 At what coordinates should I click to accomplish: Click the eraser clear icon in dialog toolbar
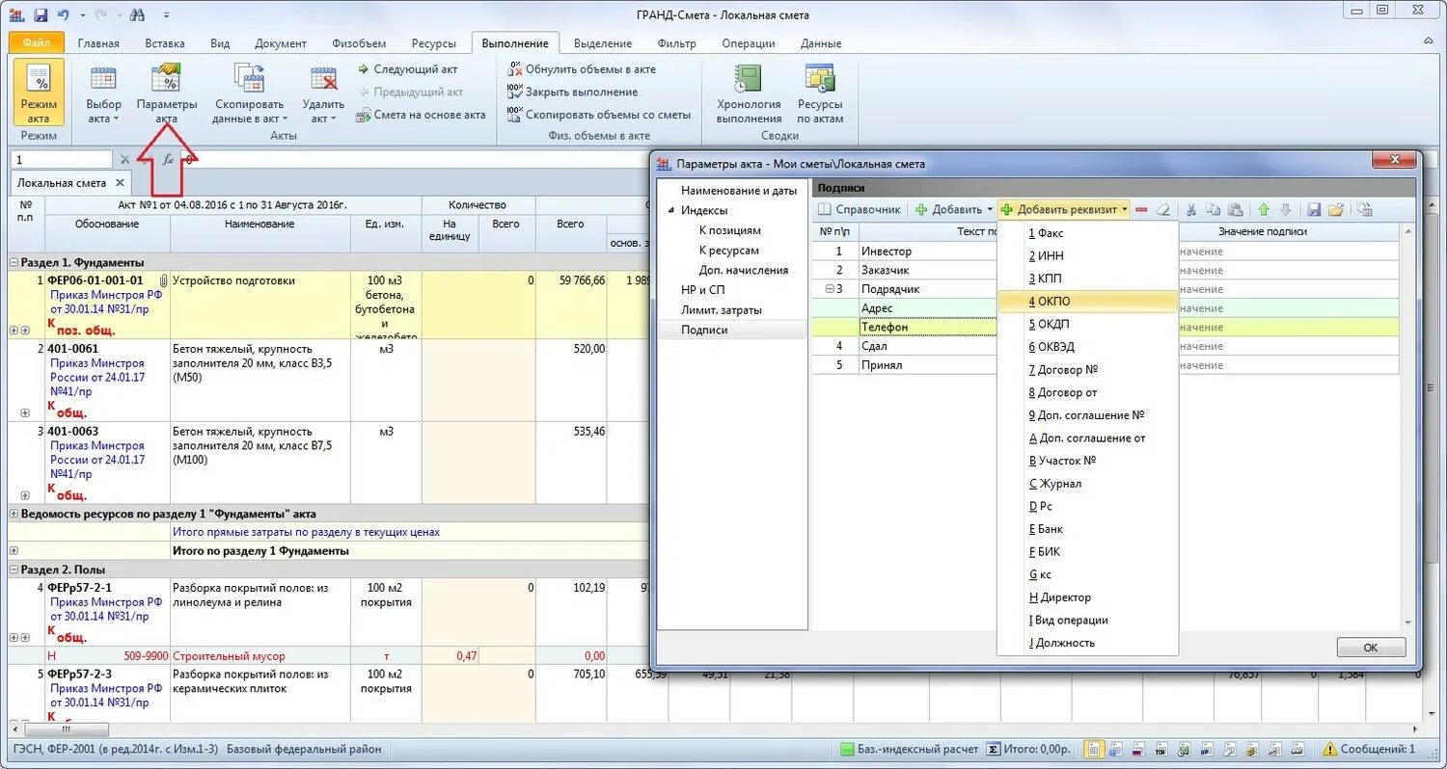1163,209
